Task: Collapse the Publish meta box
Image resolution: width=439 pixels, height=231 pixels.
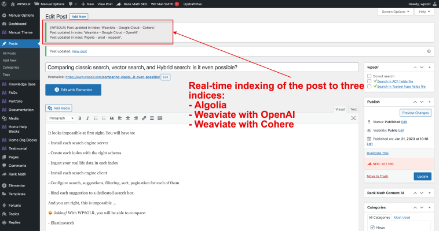Action: point(430,102)
